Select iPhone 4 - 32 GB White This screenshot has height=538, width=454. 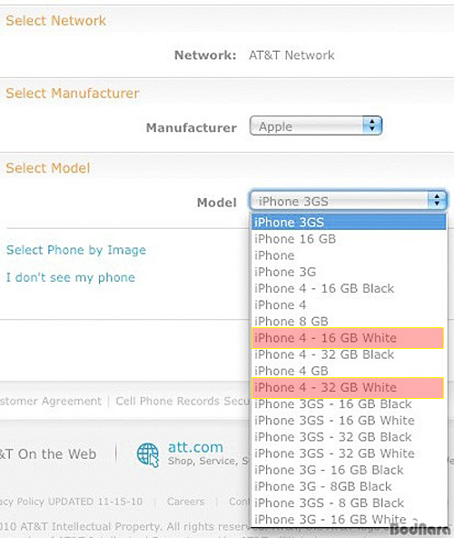(348, 388)
